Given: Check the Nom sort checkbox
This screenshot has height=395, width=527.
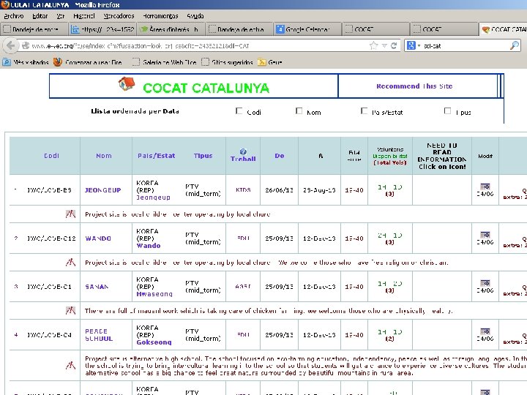Looking at the screenshot, I should click(x=299, y=111).
